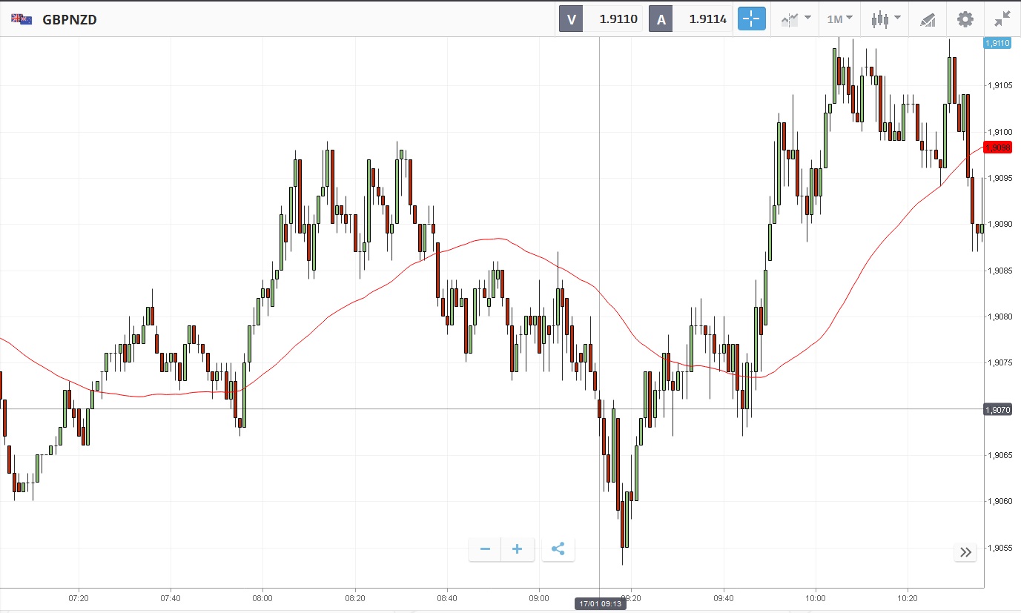Viewport: 1021px width, 613px height.
Task: Zoom in the chart with plus
Action: tap(518, 549)
